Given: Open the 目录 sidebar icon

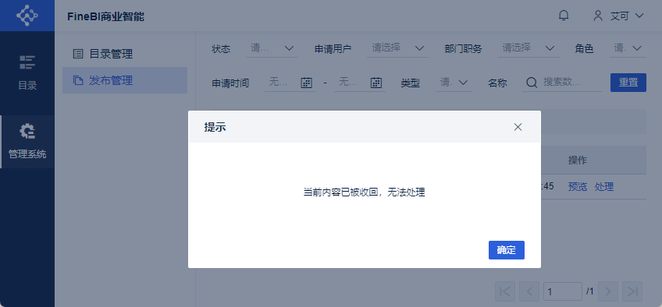Looking at the screenshot, I should click(27, 62).
